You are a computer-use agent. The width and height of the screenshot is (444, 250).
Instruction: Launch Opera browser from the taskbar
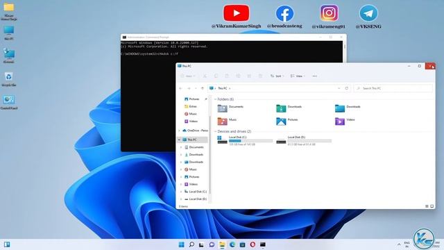coord(253,244)
